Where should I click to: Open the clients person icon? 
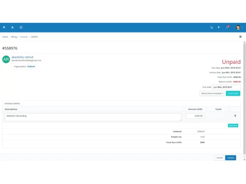coord(12,27)
